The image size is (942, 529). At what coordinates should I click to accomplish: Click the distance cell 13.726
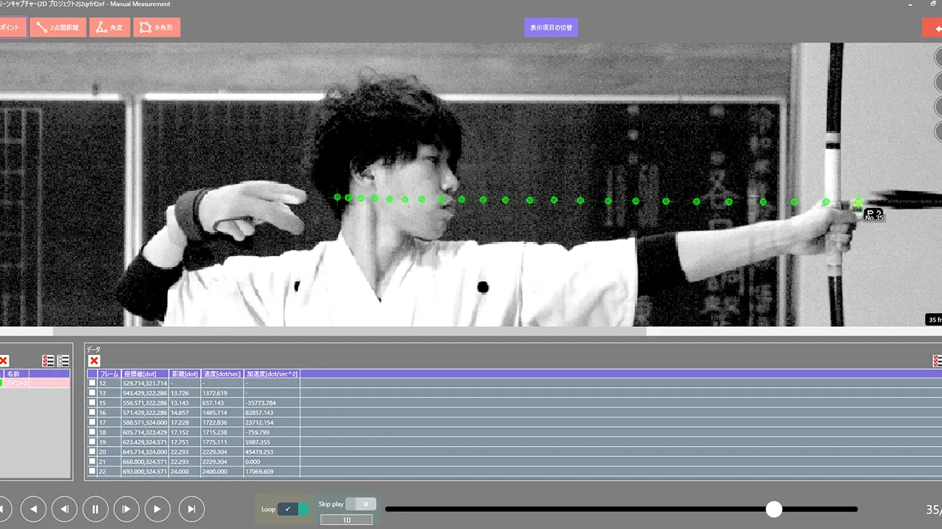point(185,393)
